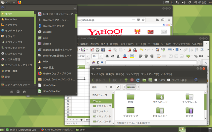The width and height of the screenshot is (212, 132).
Task: Click the Caja search magnifier icon
Action: (x=196, y=80)
